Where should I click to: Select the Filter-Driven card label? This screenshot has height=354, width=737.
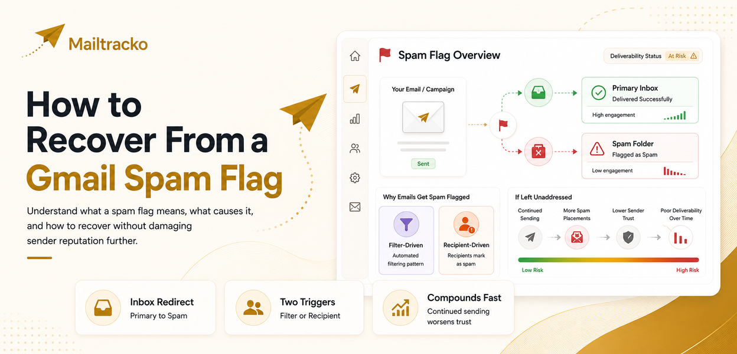tap(406, 245)
